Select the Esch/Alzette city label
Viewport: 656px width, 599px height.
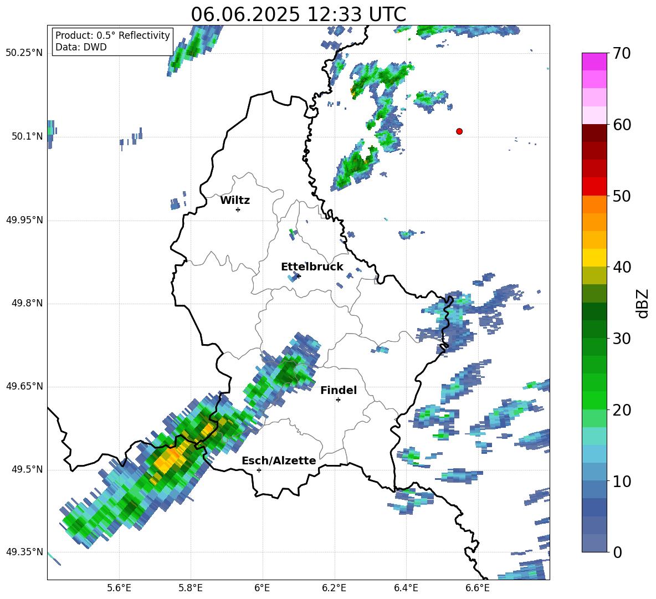click(x=279, y=460)
